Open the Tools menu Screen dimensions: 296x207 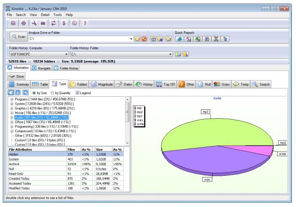[x=58, y=15]
